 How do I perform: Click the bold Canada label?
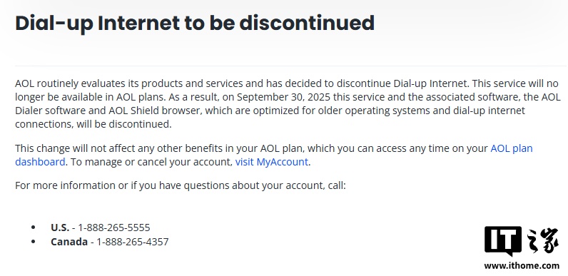point(69,242)
